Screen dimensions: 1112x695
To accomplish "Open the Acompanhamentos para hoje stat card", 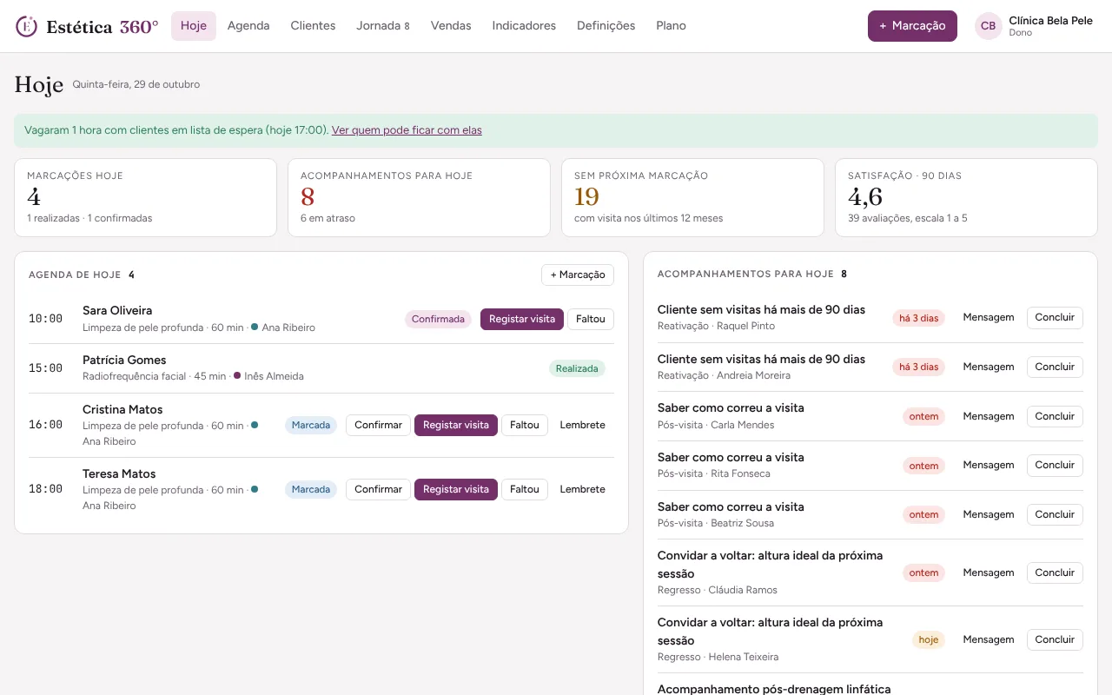I will [419, 197].
